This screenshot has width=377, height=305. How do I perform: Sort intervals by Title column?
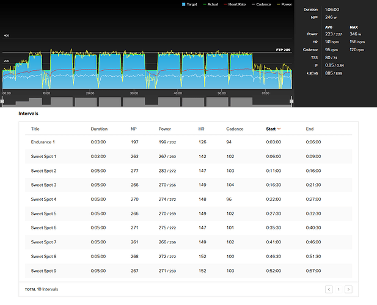tap(35, 129)
